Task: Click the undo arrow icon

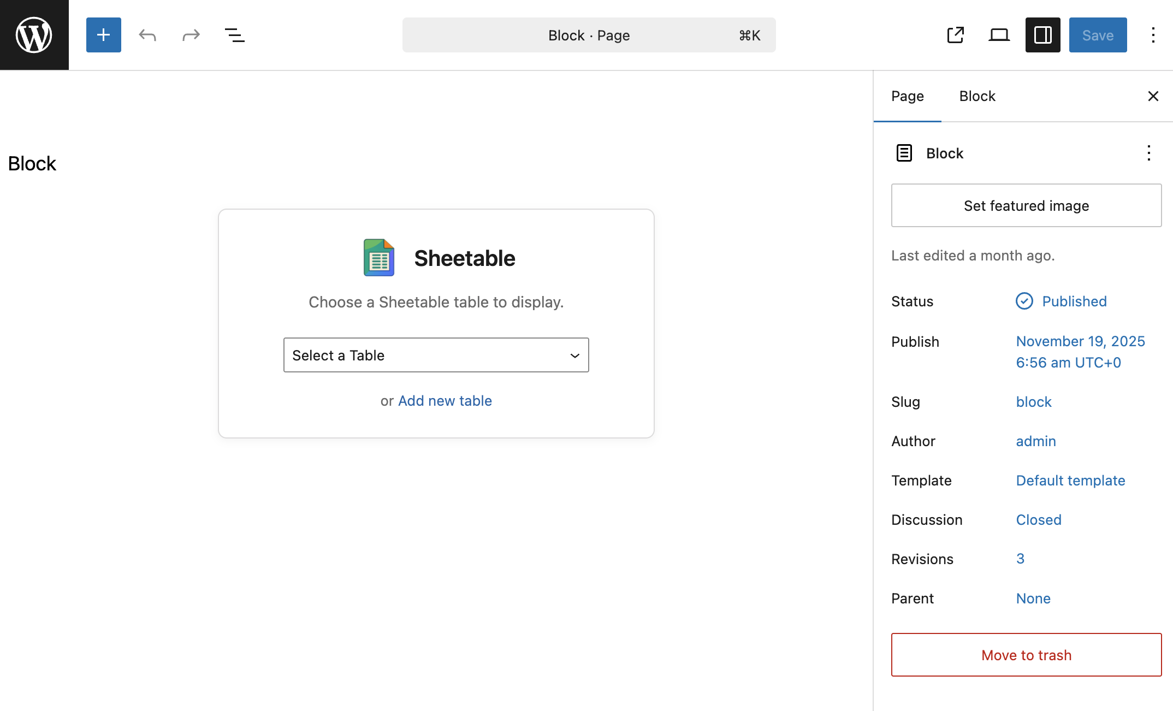Action: tap(147, 35)
